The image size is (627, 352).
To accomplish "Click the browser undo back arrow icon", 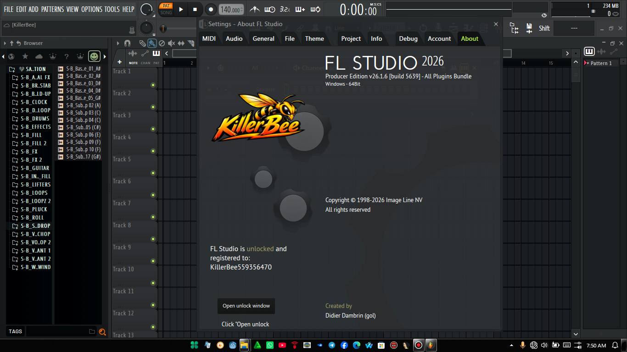I will pos(18,43).
